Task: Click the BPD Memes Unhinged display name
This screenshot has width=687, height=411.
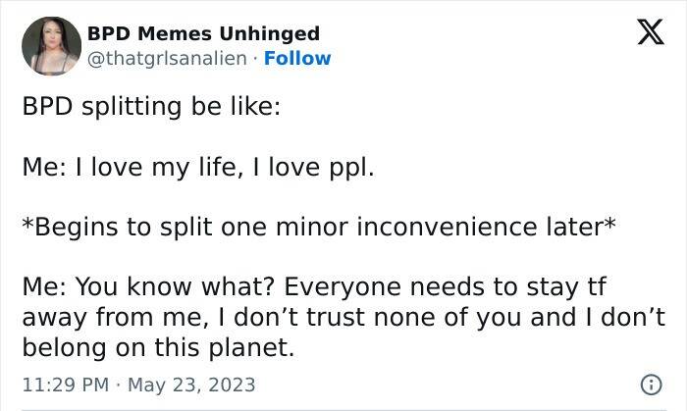Action: 203,33
